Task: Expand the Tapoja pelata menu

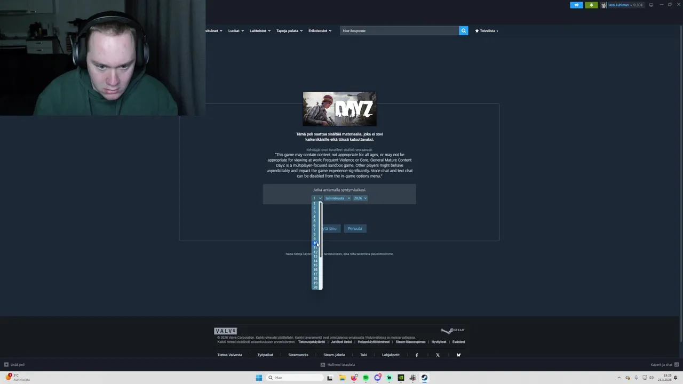Action: (289, 30)
